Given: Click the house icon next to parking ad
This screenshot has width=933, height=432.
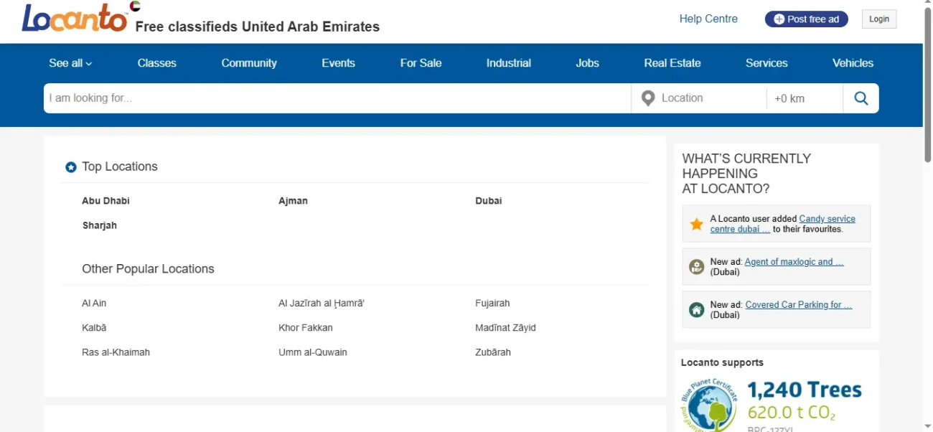Looking at the screenshot, I should tap(695, 309).
